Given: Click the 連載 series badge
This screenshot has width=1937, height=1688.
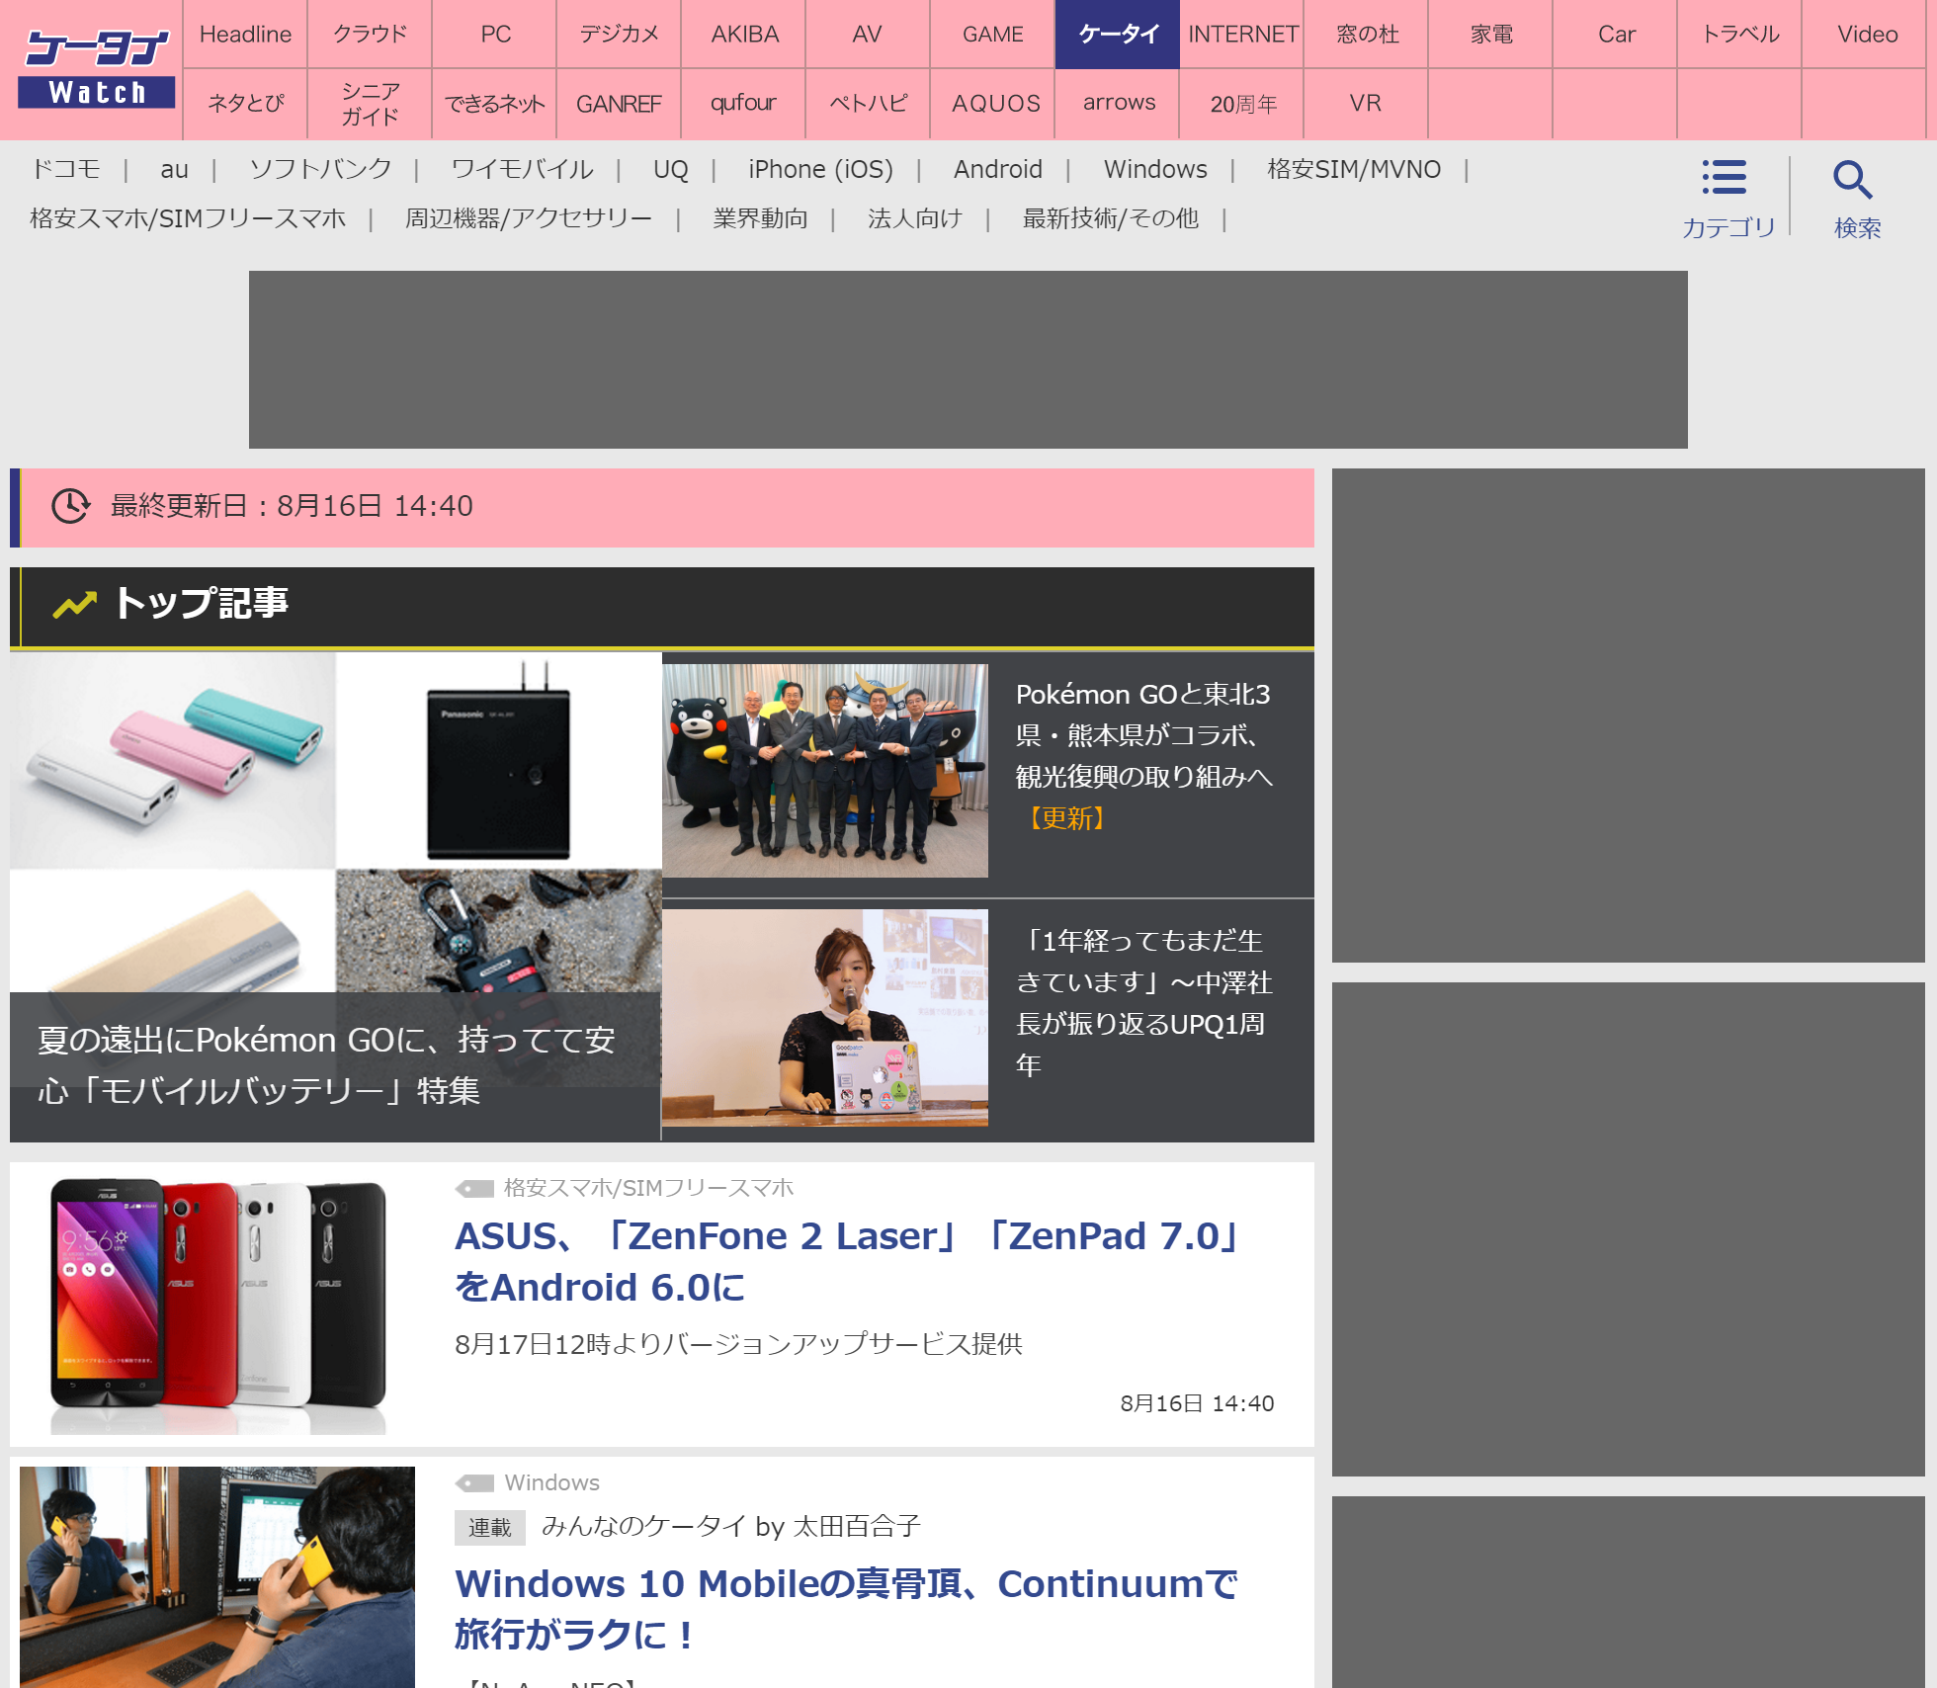Looking at the screenshot, I should coord(489,1527).
